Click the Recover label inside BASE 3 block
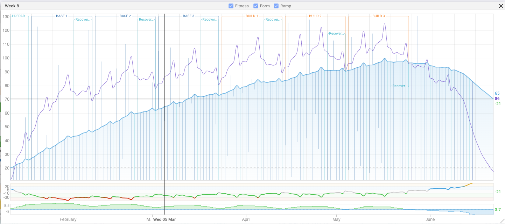505x224 pixels. (210, 20)
